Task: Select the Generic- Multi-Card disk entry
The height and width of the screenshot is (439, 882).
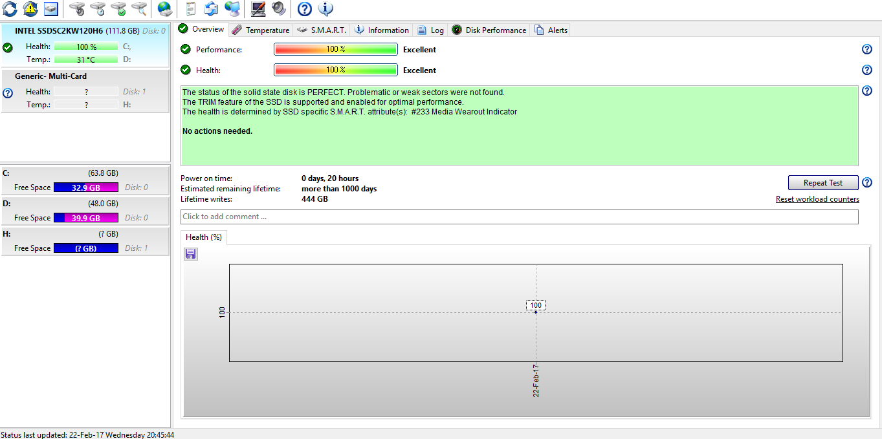Action: pos(85,91)
